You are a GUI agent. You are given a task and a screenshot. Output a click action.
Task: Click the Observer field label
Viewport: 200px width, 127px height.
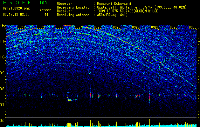point(65,3)
